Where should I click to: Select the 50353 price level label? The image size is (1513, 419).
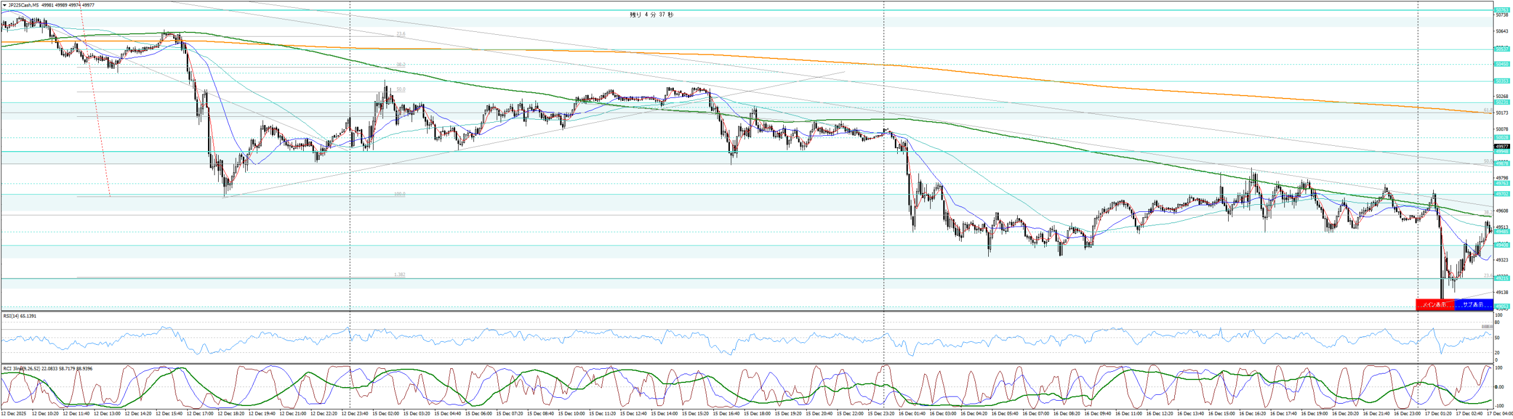pyautogui.click(x=1501, y=81)
